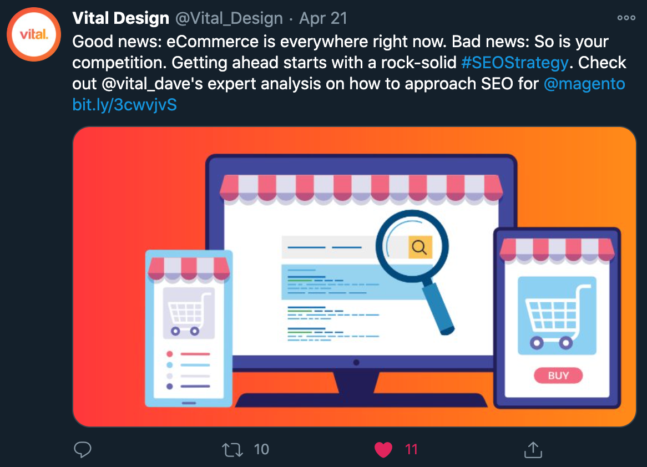
Task: Click the Vital Design display name
Action: pyautogui.click(x=121, y=18)
